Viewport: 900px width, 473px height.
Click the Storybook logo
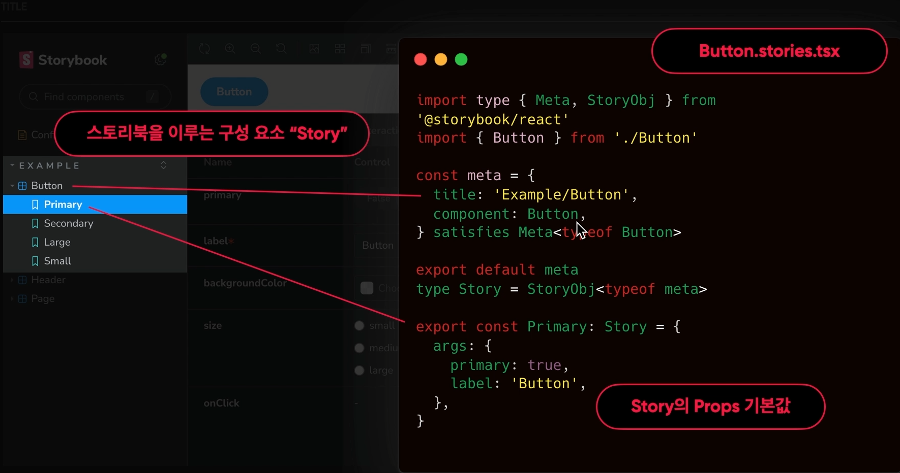tap(63, 60)
